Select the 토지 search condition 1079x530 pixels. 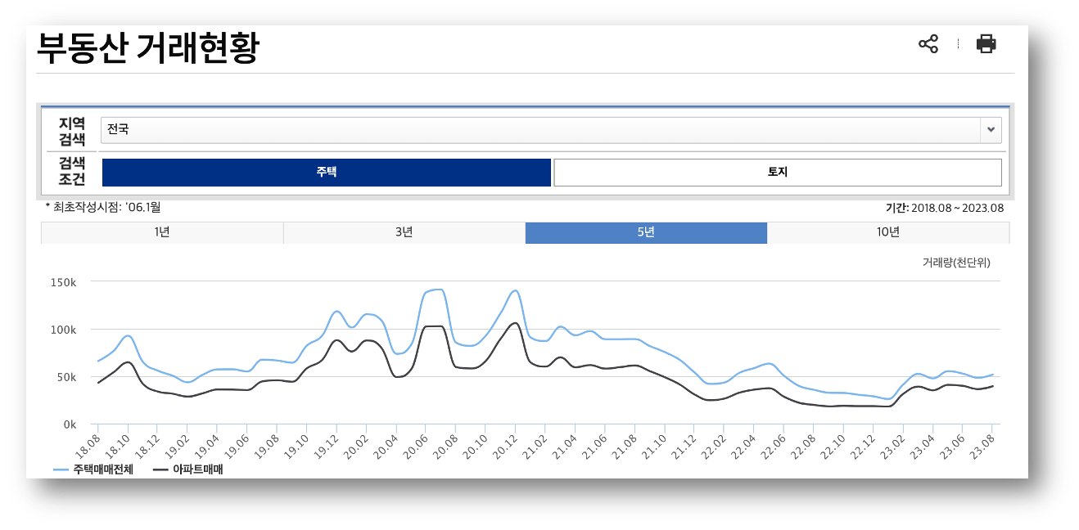click(x=778, y=173)
